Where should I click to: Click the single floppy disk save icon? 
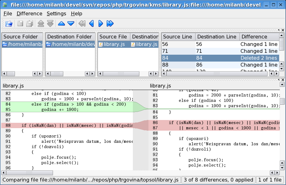(x=20, y=23)
